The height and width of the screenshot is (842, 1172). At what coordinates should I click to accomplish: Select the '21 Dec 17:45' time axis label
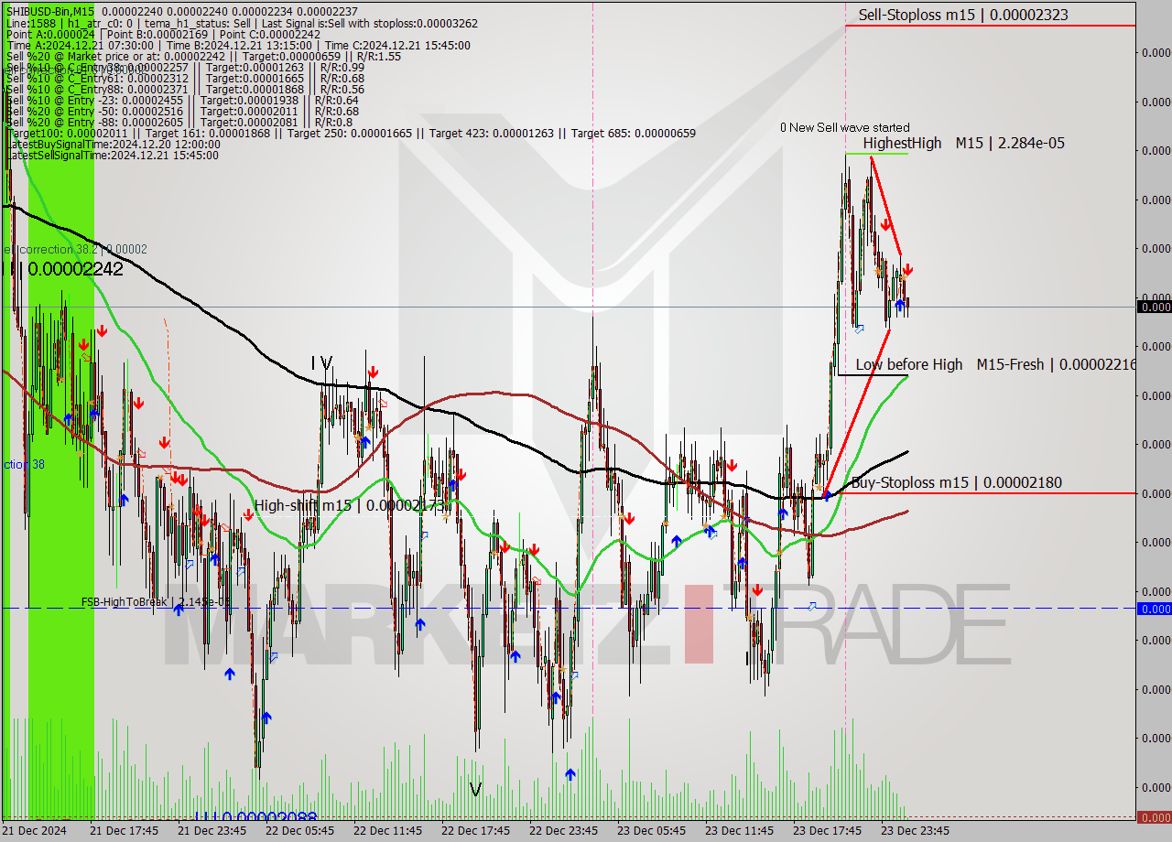[124, 831]
